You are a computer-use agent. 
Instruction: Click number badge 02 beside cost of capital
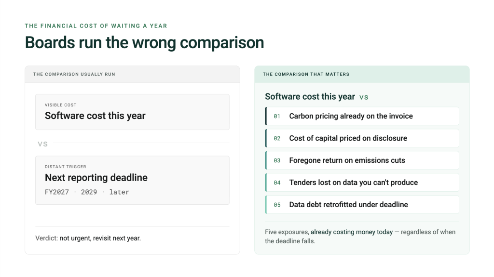(277, 138)
